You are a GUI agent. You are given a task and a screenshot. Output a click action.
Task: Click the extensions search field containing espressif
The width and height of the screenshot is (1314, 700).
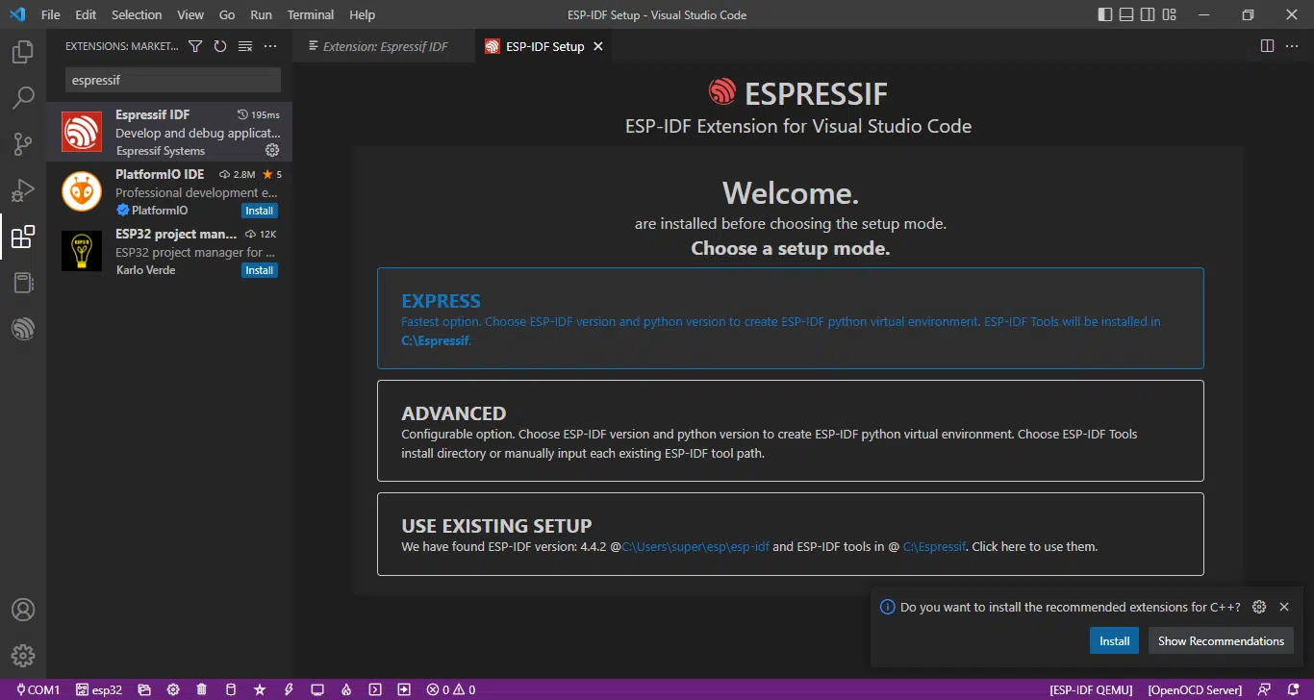pyautogui.click(x=173, y=80)
